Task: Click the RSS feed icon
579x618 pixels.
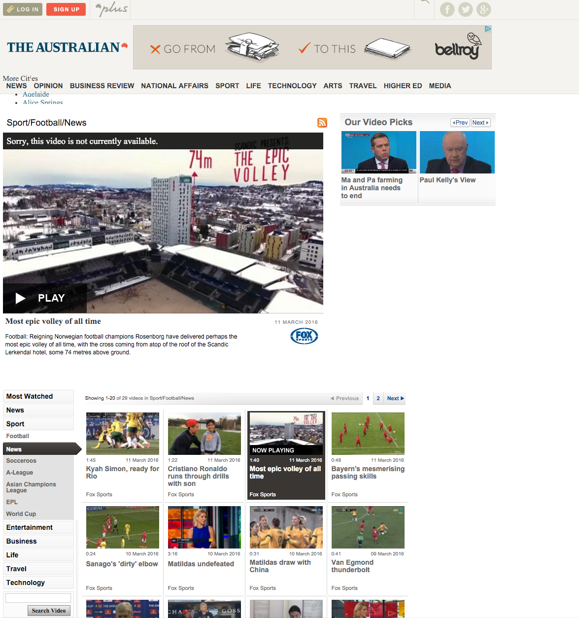Action: 322,123
